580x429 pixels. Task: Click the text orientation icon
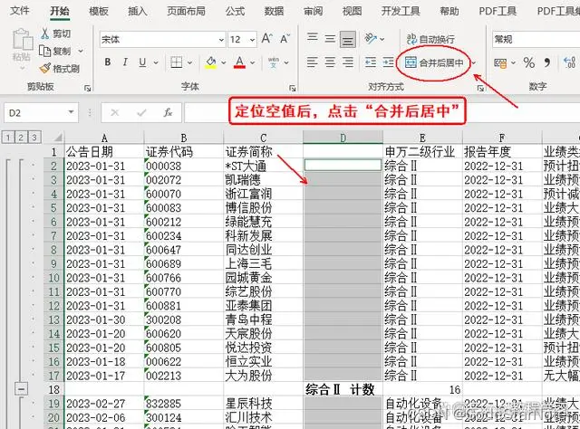(371, 38)
